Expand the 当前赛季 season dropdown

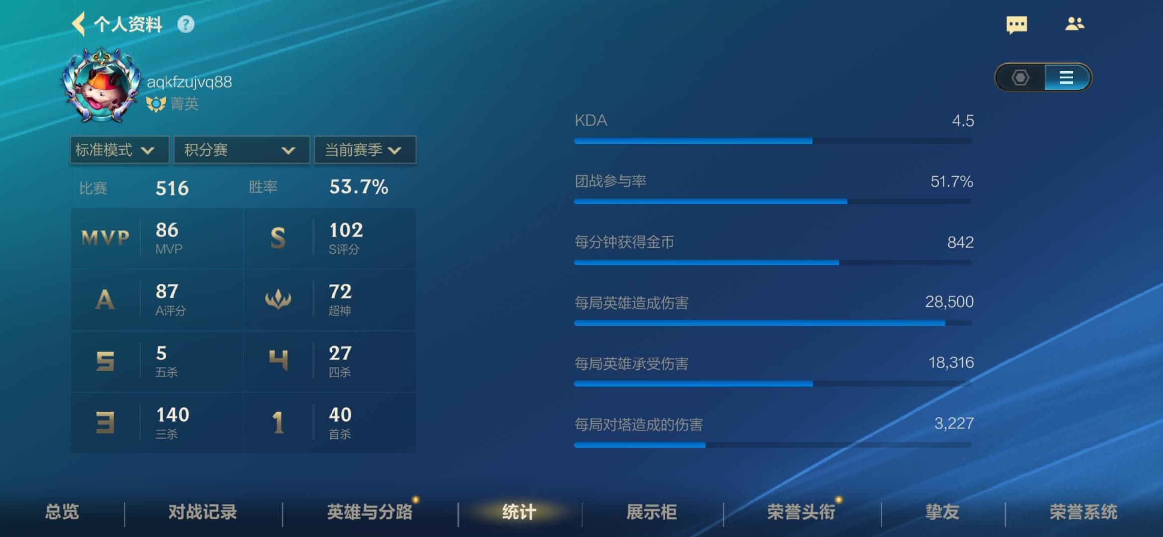[x=365, y=150]
